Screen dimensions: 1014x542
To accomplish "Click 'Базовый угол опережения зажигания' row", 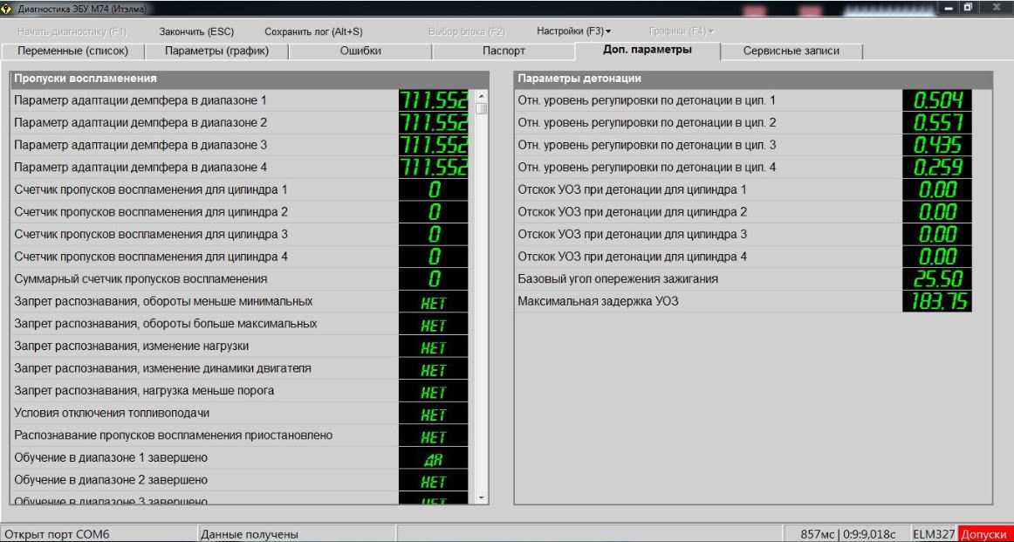I will pyautogui.click(x=743, y=278).
